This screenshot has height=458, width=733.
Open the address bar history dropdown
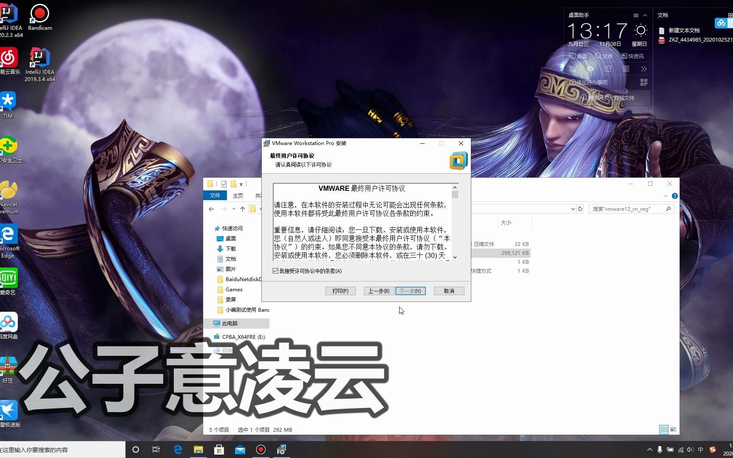tap(573, 209)
